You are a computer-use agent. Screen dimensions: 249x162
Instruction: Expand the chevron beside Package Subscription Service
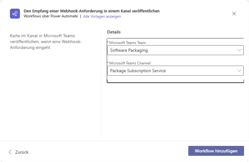coord(239,71)
